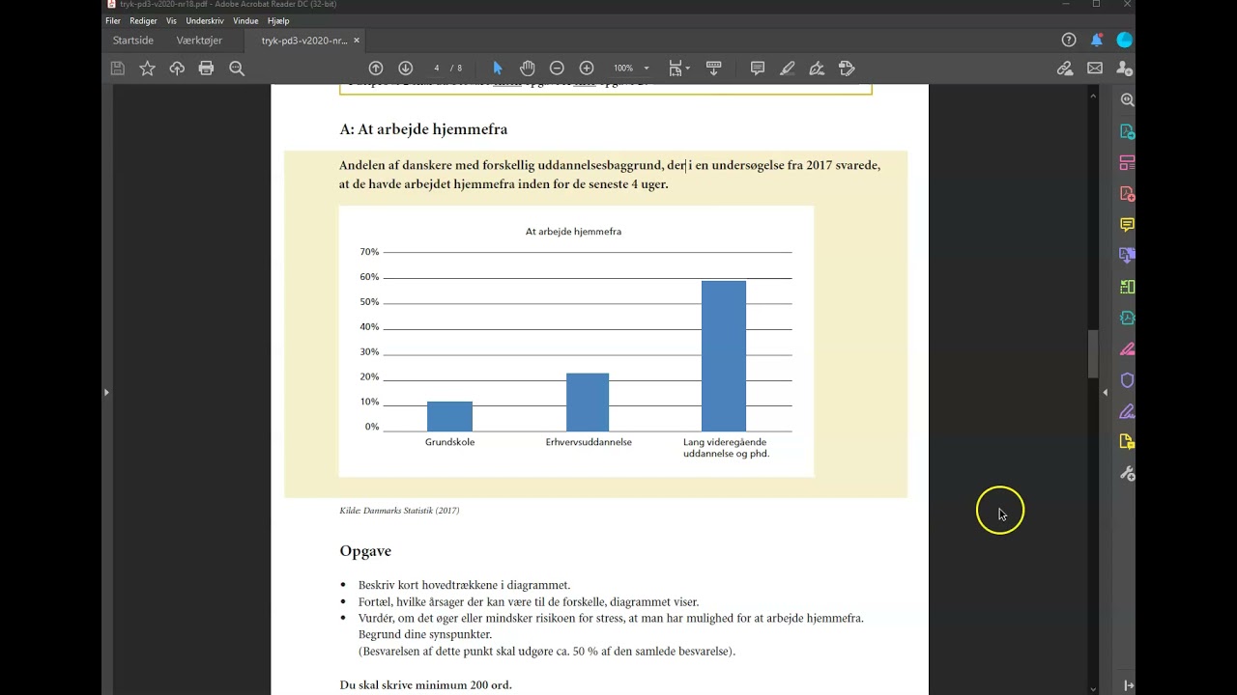Open More Tools wrench icon

[1127, 474]
